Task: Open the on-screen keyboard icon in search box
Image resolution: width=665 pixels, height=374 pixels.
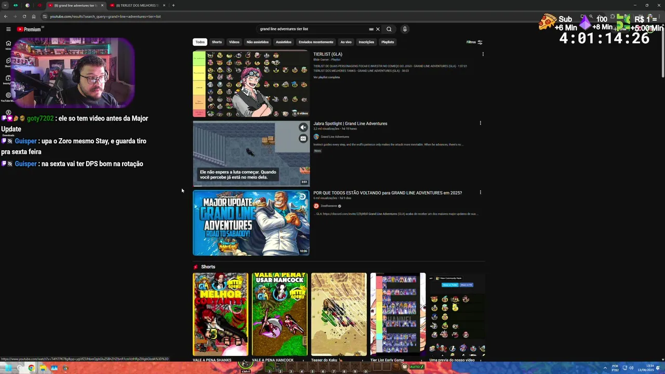Action: tap(371, 29)
